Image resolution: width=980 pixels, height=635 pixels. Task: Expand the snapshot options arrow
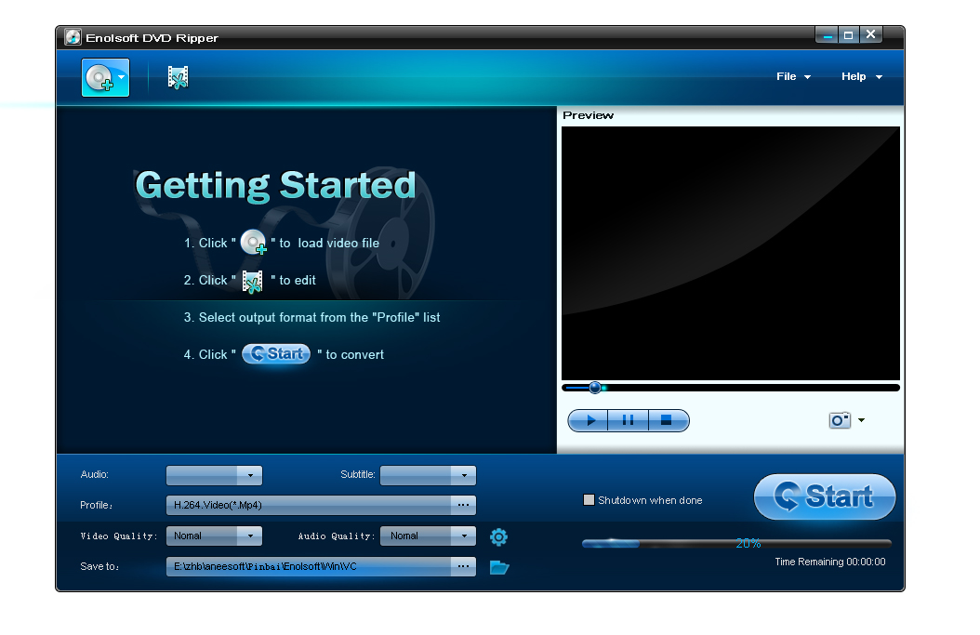pyautogui.click(x=861, y=420)
